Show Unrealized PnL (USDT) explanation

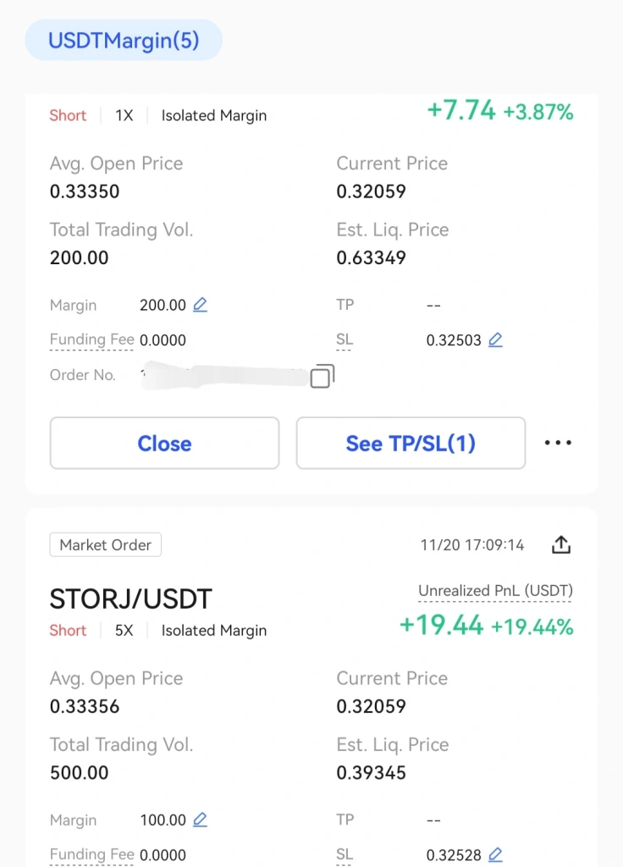coord(495,591)
